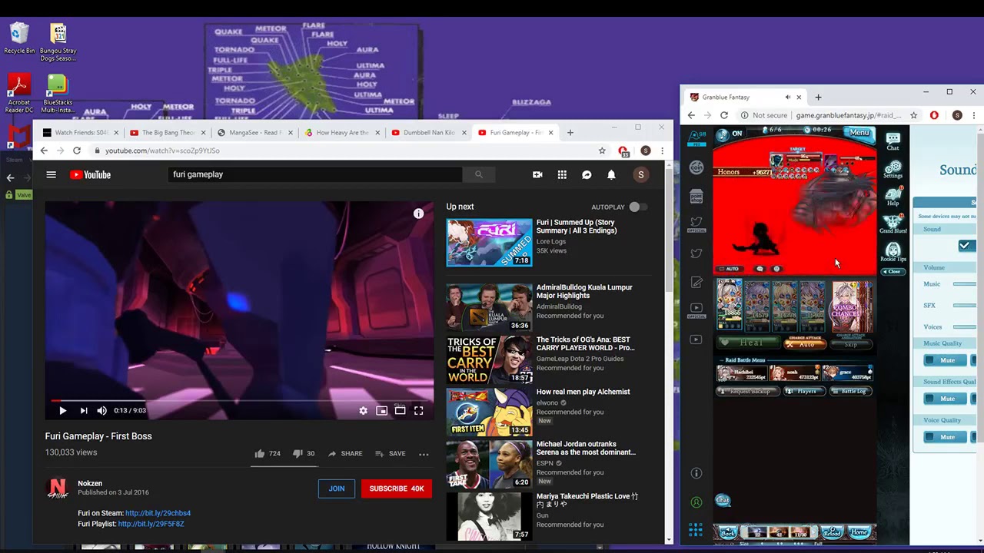Image resolution: width=984 pixels, height=553 pixels.
Task: Tick the Sound checkbox in settings
Action: tap(966, 246)
